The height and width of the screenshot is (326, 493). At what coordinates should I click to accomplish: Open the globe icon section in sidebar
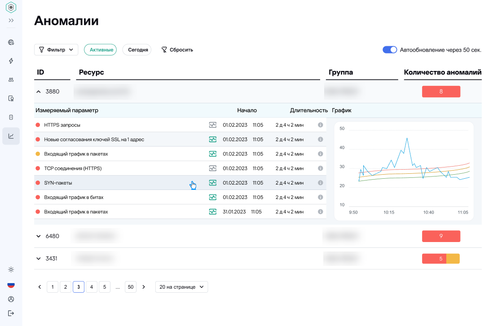pos(11,43)
